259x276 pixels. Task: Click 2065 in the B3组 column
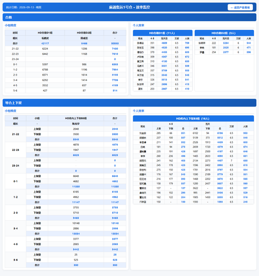(76, 244)
